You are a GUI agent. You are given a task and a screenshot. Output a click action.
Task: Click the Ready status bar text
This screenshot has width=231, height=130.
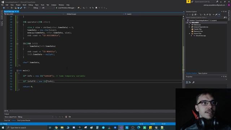click(x=5, y=124)
